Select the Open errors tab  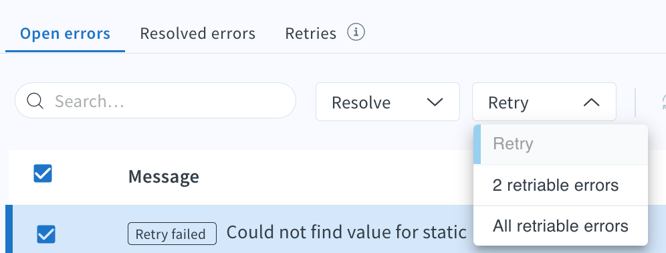click(65, 33)
